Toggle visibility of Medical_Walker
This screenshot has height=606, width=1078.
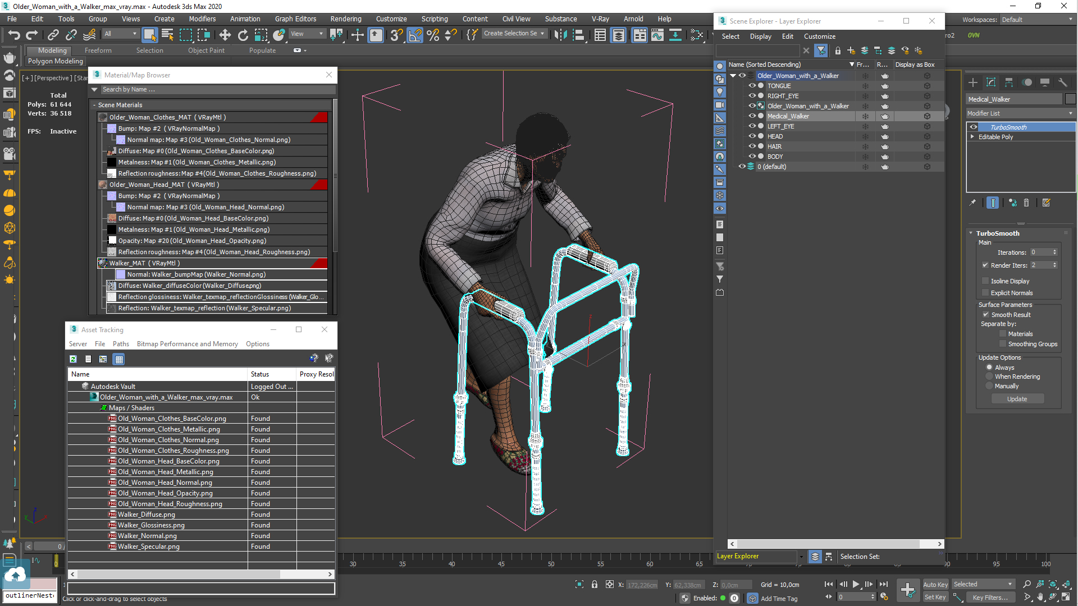coord(752,116)
